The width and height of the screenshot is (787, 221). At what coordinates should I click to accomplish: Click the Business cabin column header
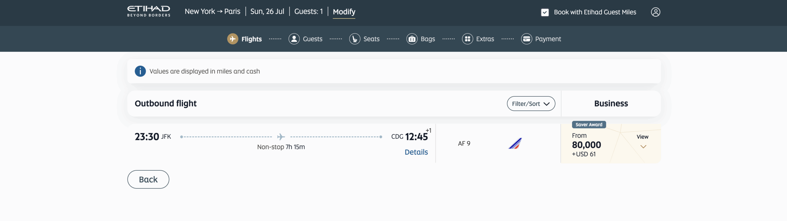[611, 104]
